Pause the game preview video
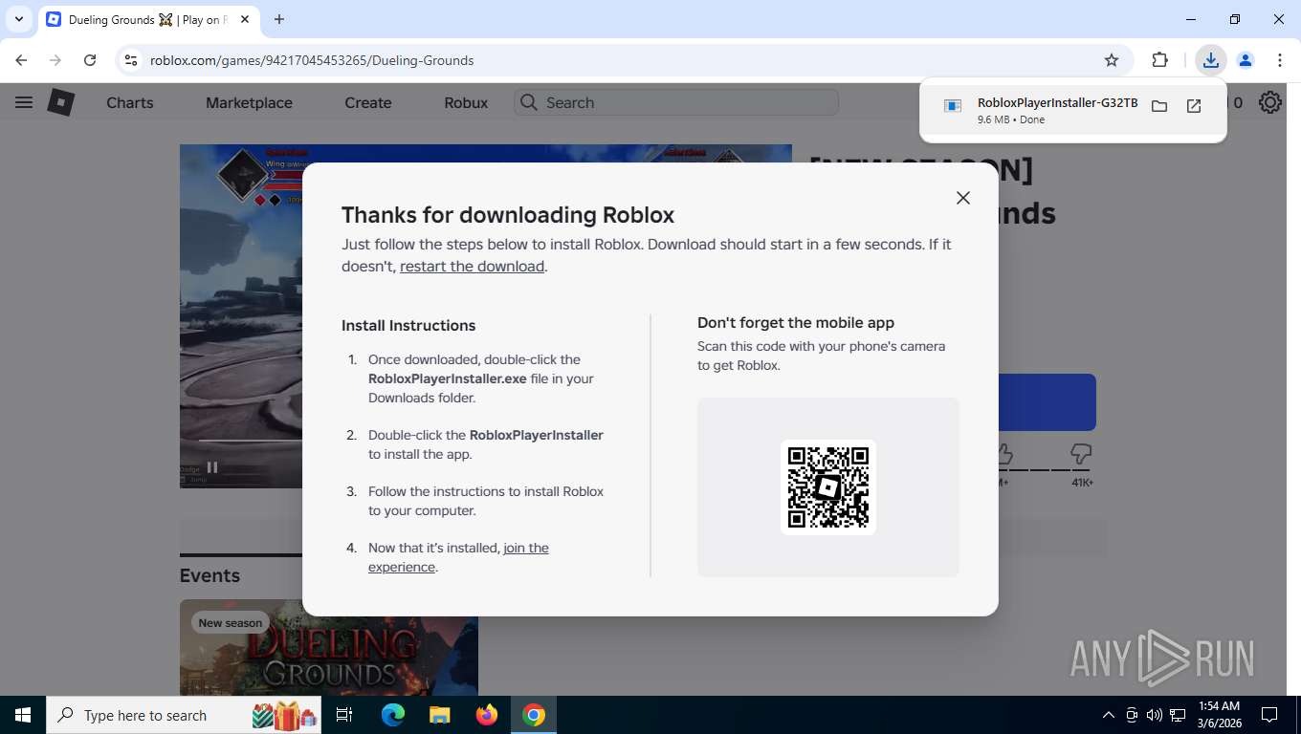The height and width of the screenshot is (734, 1301). 212,467
